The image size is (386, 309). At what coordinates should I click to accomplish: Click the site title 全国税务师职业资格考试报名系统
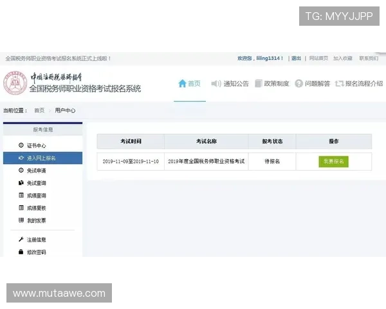(x=85, y=88)
